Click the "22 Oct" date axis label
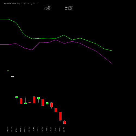This screenshot has width=136, height=136. (x=64, y=129)
